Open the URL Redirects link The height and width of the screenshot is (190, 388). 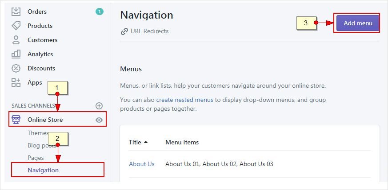click(149, 31)
